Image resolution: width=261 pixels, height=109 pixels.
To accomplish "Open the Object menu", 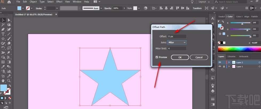I will tap(33, 2).
